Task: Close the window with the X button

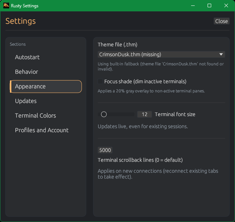Action: tap(226, 6)
